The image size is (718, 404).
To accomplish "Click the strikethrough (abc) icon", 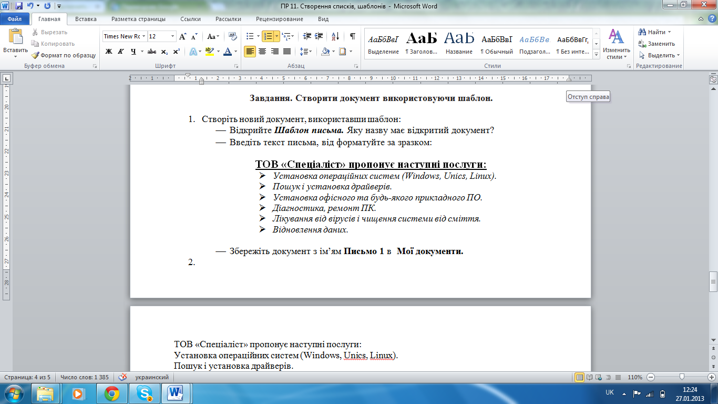I will [x=152, y=52].
